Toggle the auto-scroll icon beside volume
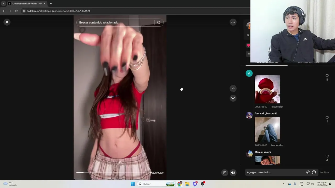The width and height of the screenshot is (335, 188). (x=225, y=173)
